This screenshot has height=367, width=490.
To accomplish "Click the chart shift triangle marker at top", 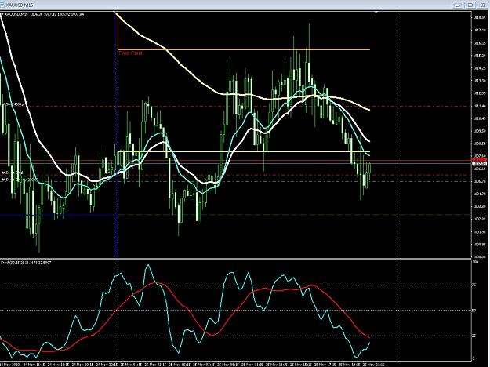I will click(376, 13).
